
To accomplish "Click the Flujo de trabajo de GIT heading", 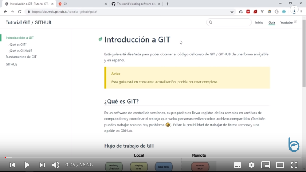I will point(129,146).
